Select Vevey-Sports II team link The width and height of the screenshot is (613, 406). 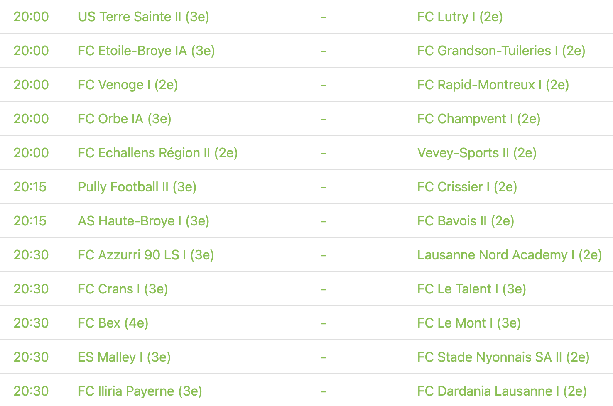477,153
